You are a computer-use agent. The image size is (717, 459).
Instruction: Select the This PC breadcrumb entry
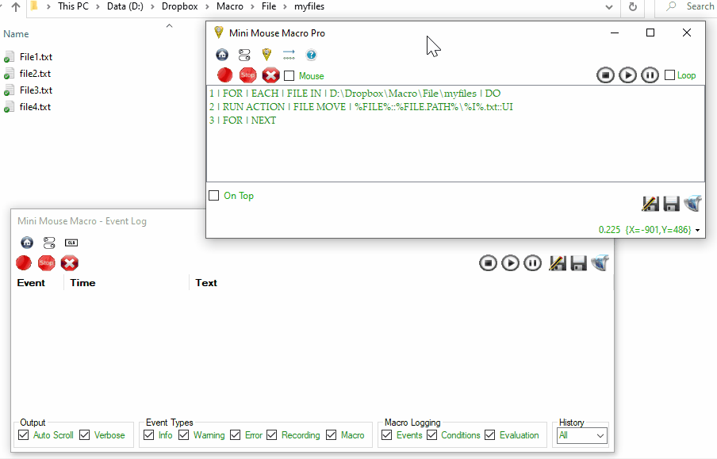(73, 6)
